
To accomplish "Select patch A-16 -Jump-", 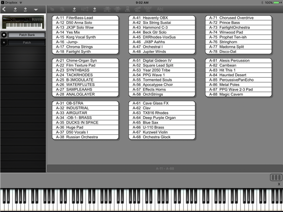I will coord(85,42).
